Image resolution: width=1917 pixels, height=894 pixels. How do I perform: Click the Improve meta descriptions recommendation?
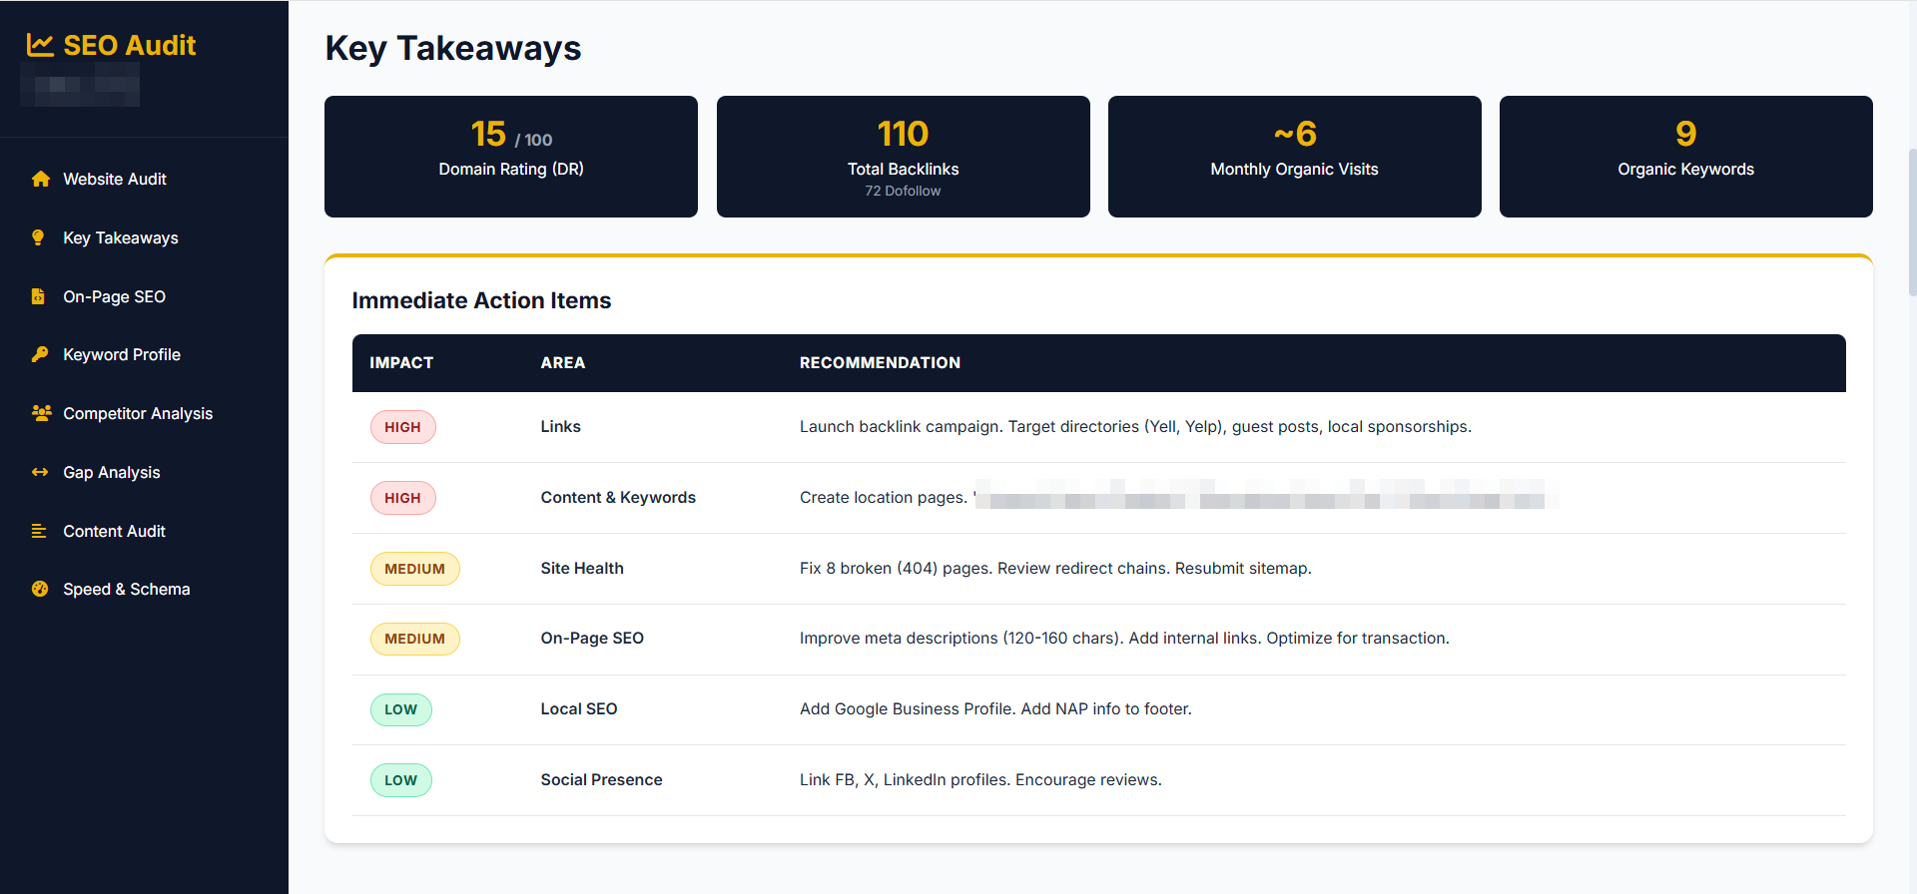tap(1124, 639)
